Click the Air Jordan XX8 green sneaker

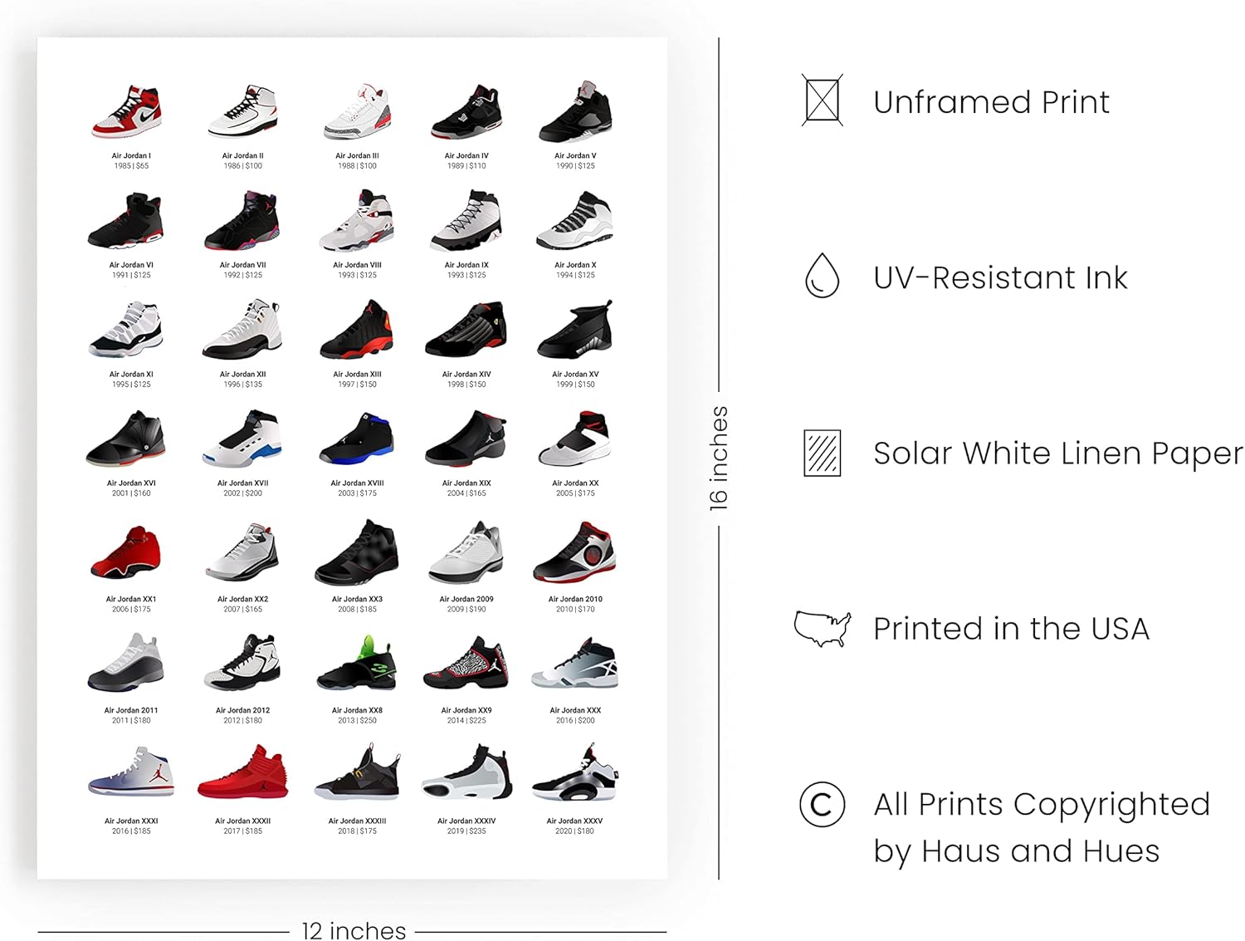pyautogui.click(x=357, y=664)
